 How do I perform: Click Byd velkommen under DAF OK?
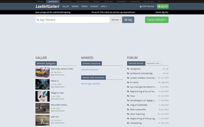coord(58,123)
